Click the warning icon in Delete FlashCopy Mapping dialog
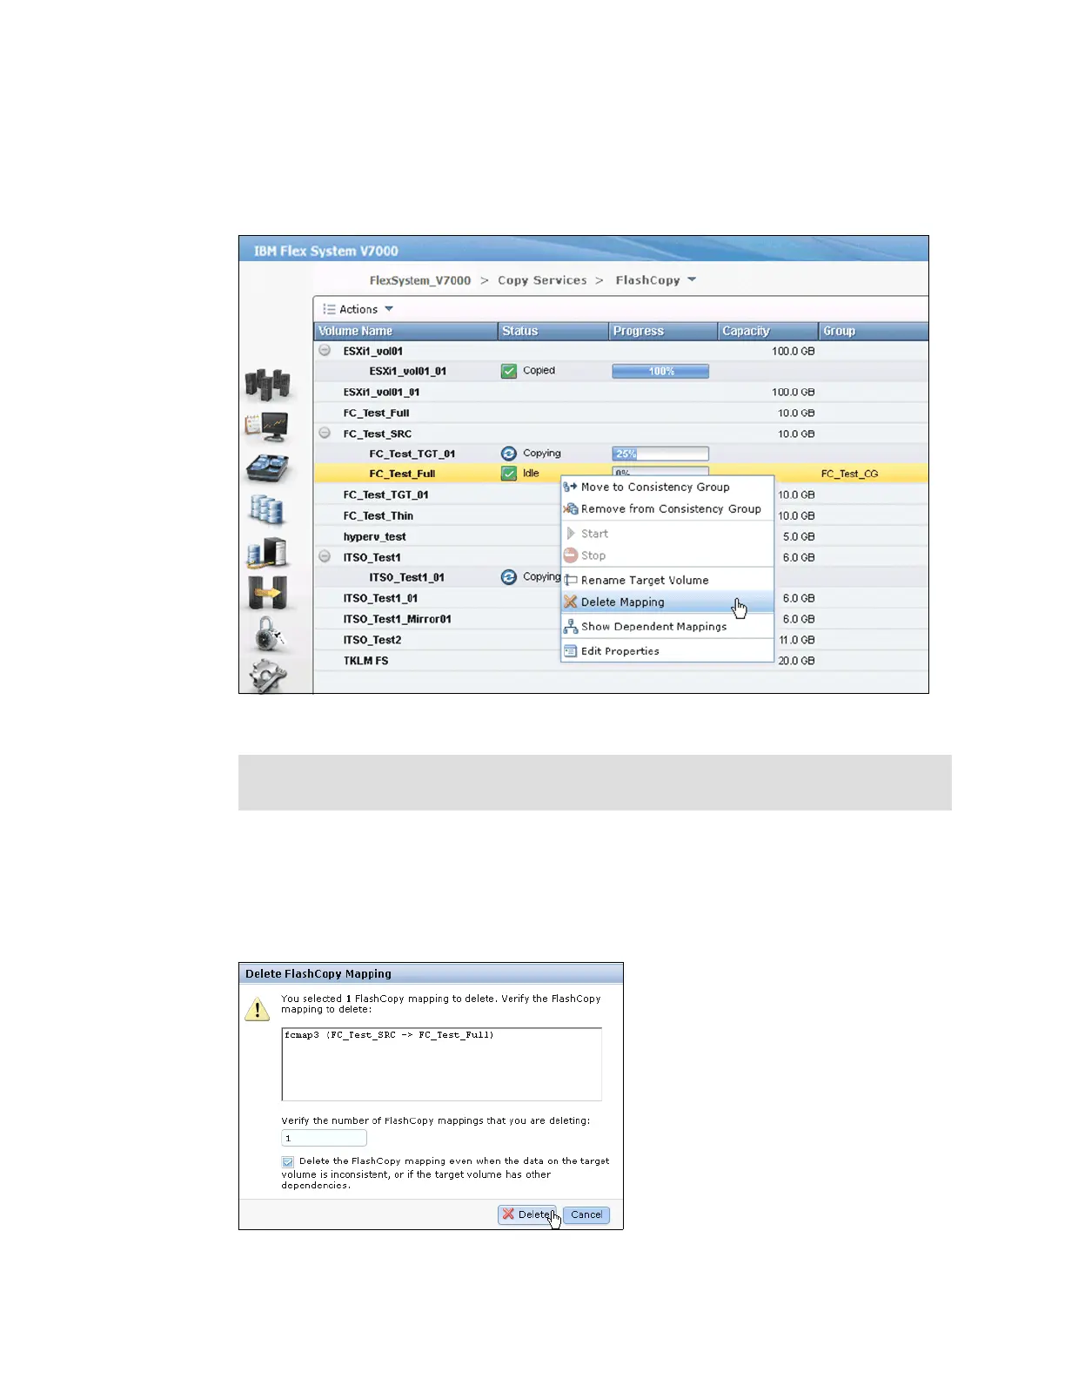 tap(258, 1010)
